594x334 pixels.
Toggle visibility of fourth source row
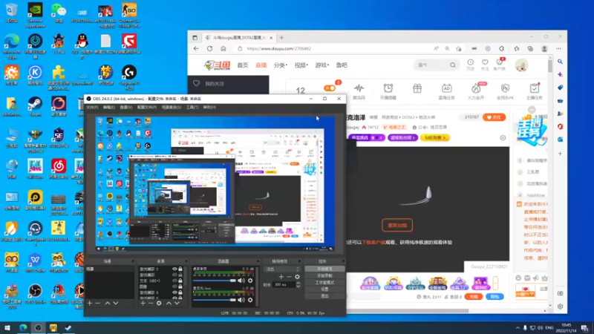click(174, 286)
